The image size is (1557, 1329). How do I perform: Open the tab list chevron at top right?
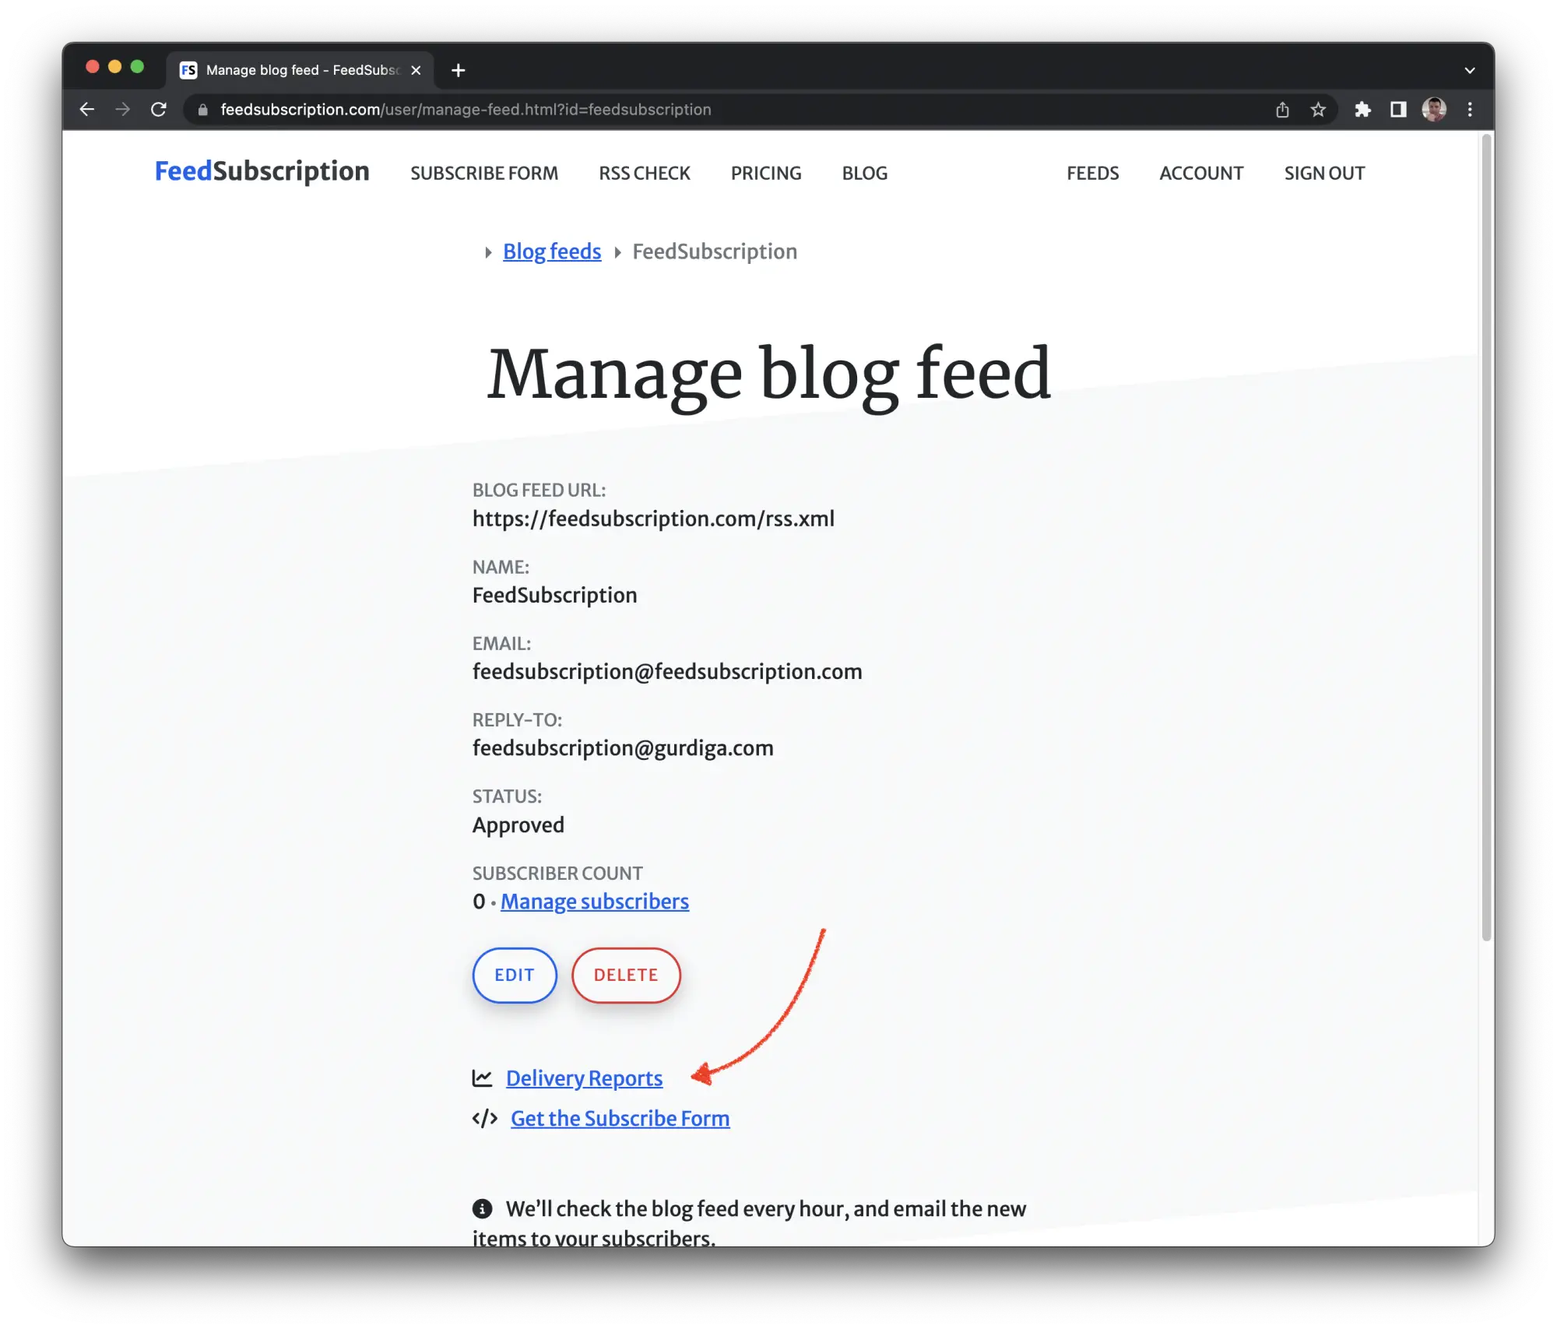coord(1470,69)
